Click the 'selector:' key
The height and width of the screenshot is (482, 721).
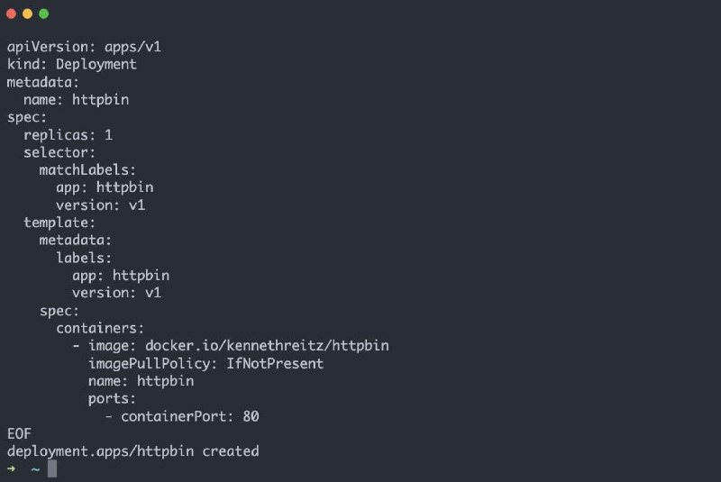(59, 152)
